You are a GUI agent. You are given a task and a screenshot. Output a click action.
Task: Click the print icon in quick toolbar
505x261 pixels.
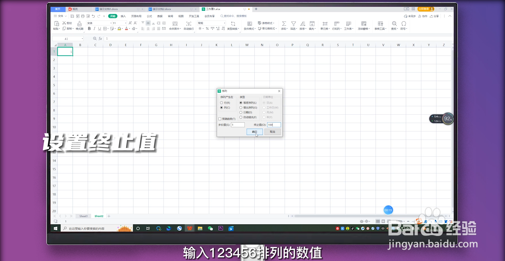point(83,16)
